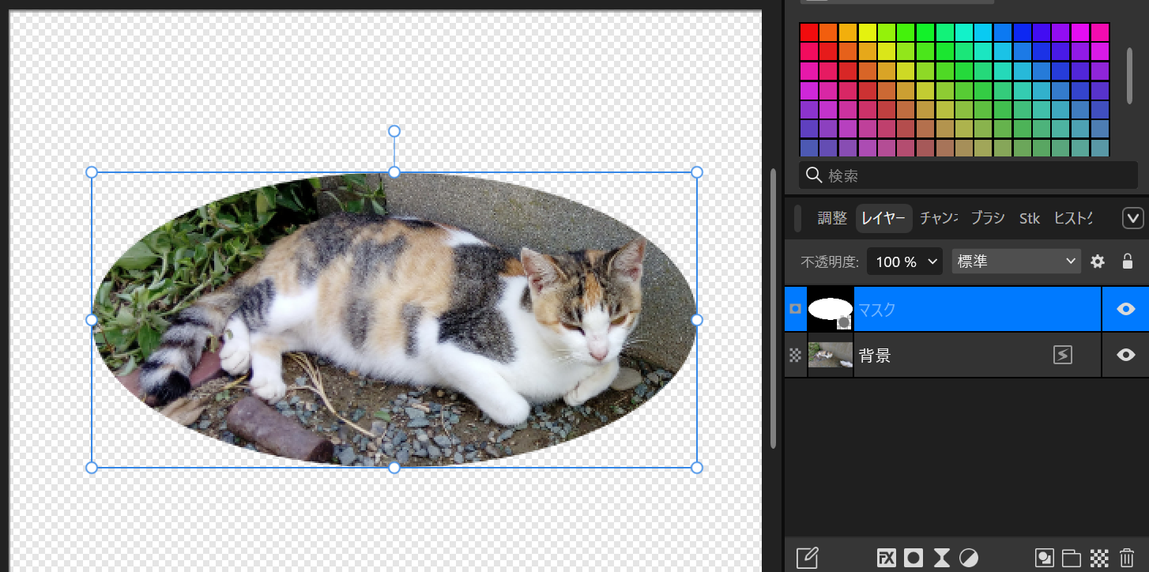Click the magnifier icon in the 検索 field
The height and width of the screenshot is (572, 1149).
pos(813,175)
